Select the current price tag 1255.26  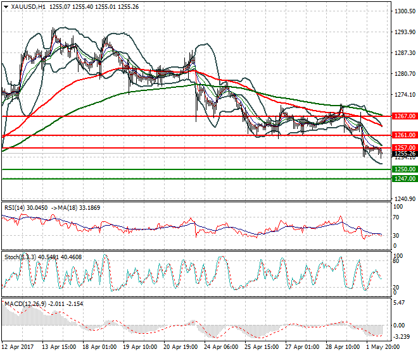coord(405,154)
